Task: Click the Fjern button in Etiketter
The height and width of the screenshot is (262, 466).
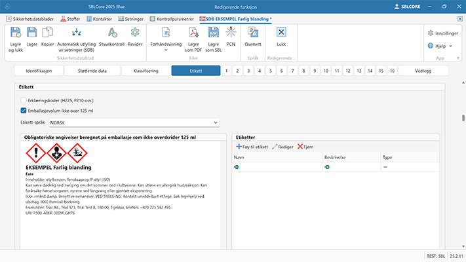Action: [305, 147]
